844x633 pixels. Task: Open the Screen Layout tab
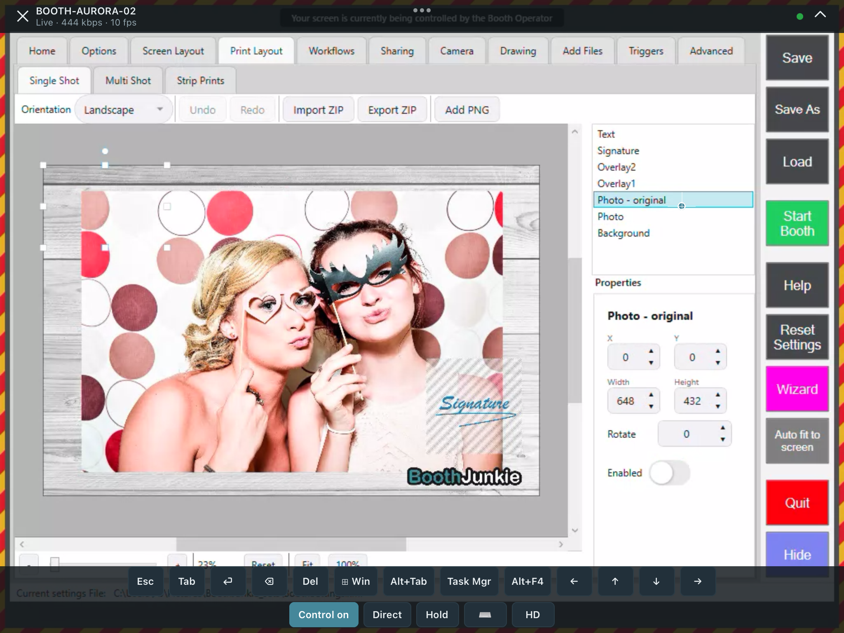click(x=173, y=51)
